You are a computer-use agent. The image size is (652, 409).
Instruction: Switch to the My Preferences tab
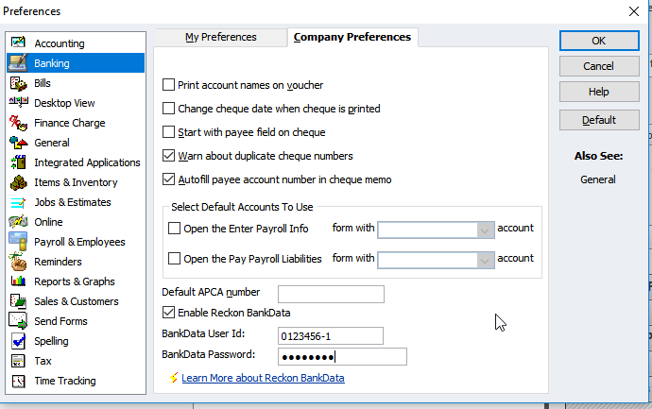221,37
